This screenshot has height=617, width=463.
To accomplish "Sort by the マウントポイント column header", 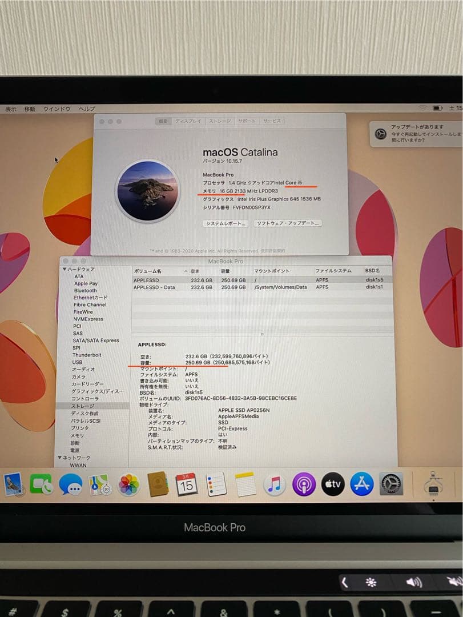I will [272, 271].
